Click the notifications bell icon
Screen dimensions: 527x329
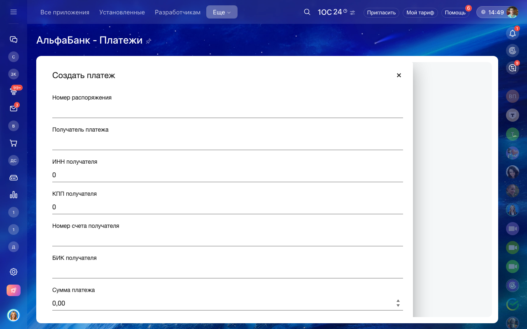click(x=512, y=34)
